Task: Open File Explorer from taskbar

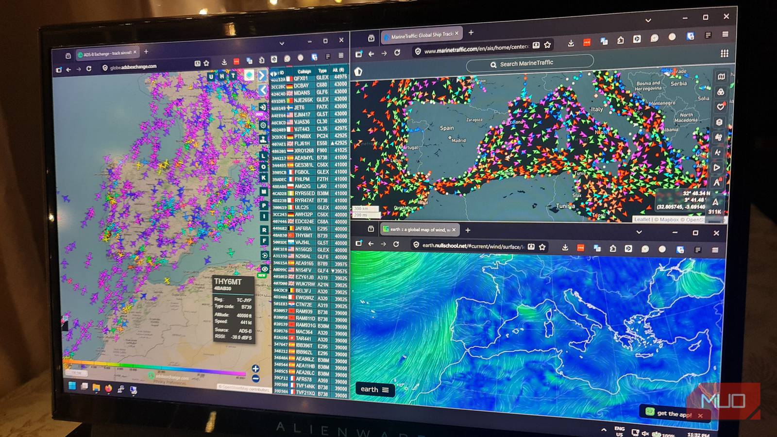Action: (96, 387)
